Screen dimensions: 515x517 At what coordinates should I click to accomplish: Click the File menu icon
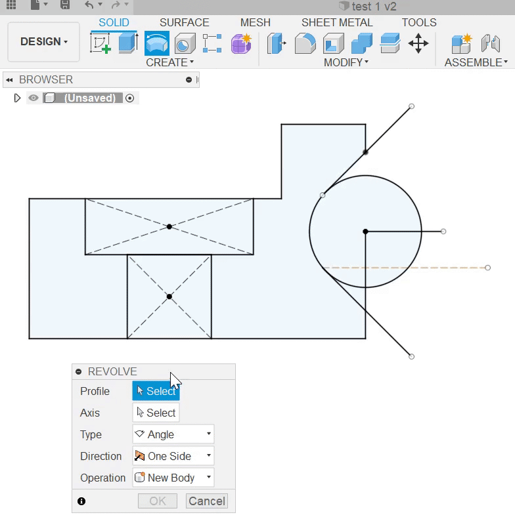(x=35, y=5)
